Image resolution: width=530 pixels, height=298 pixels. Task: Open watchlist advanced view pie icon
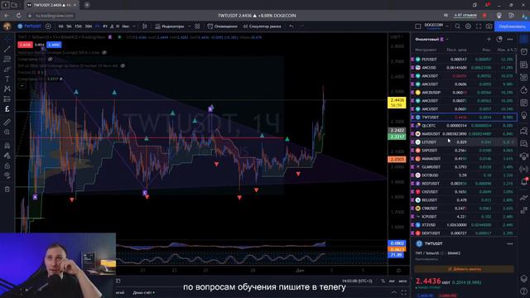[499, 40]
